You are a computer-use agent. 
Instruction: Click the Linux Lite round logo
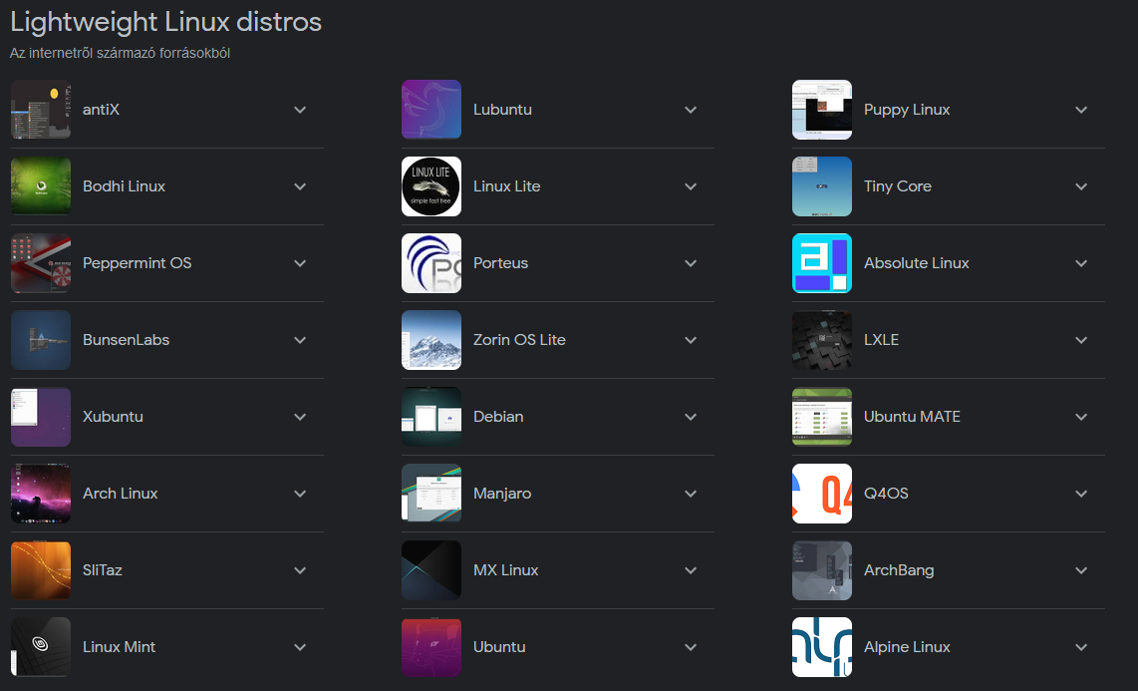pos(431,186)
